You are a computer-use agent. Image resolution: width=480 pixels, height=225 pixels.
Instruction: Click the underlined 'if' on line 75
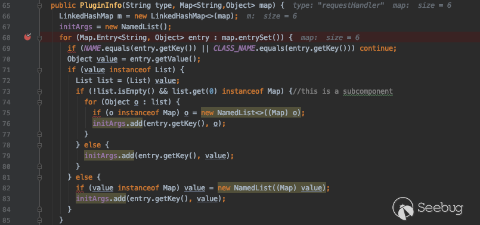97,113
